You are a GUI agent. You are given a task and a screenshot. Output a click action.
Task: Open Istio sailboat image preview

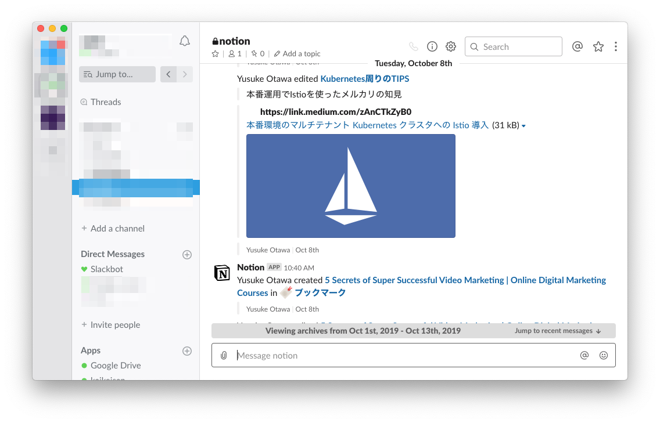coord(351,186)
